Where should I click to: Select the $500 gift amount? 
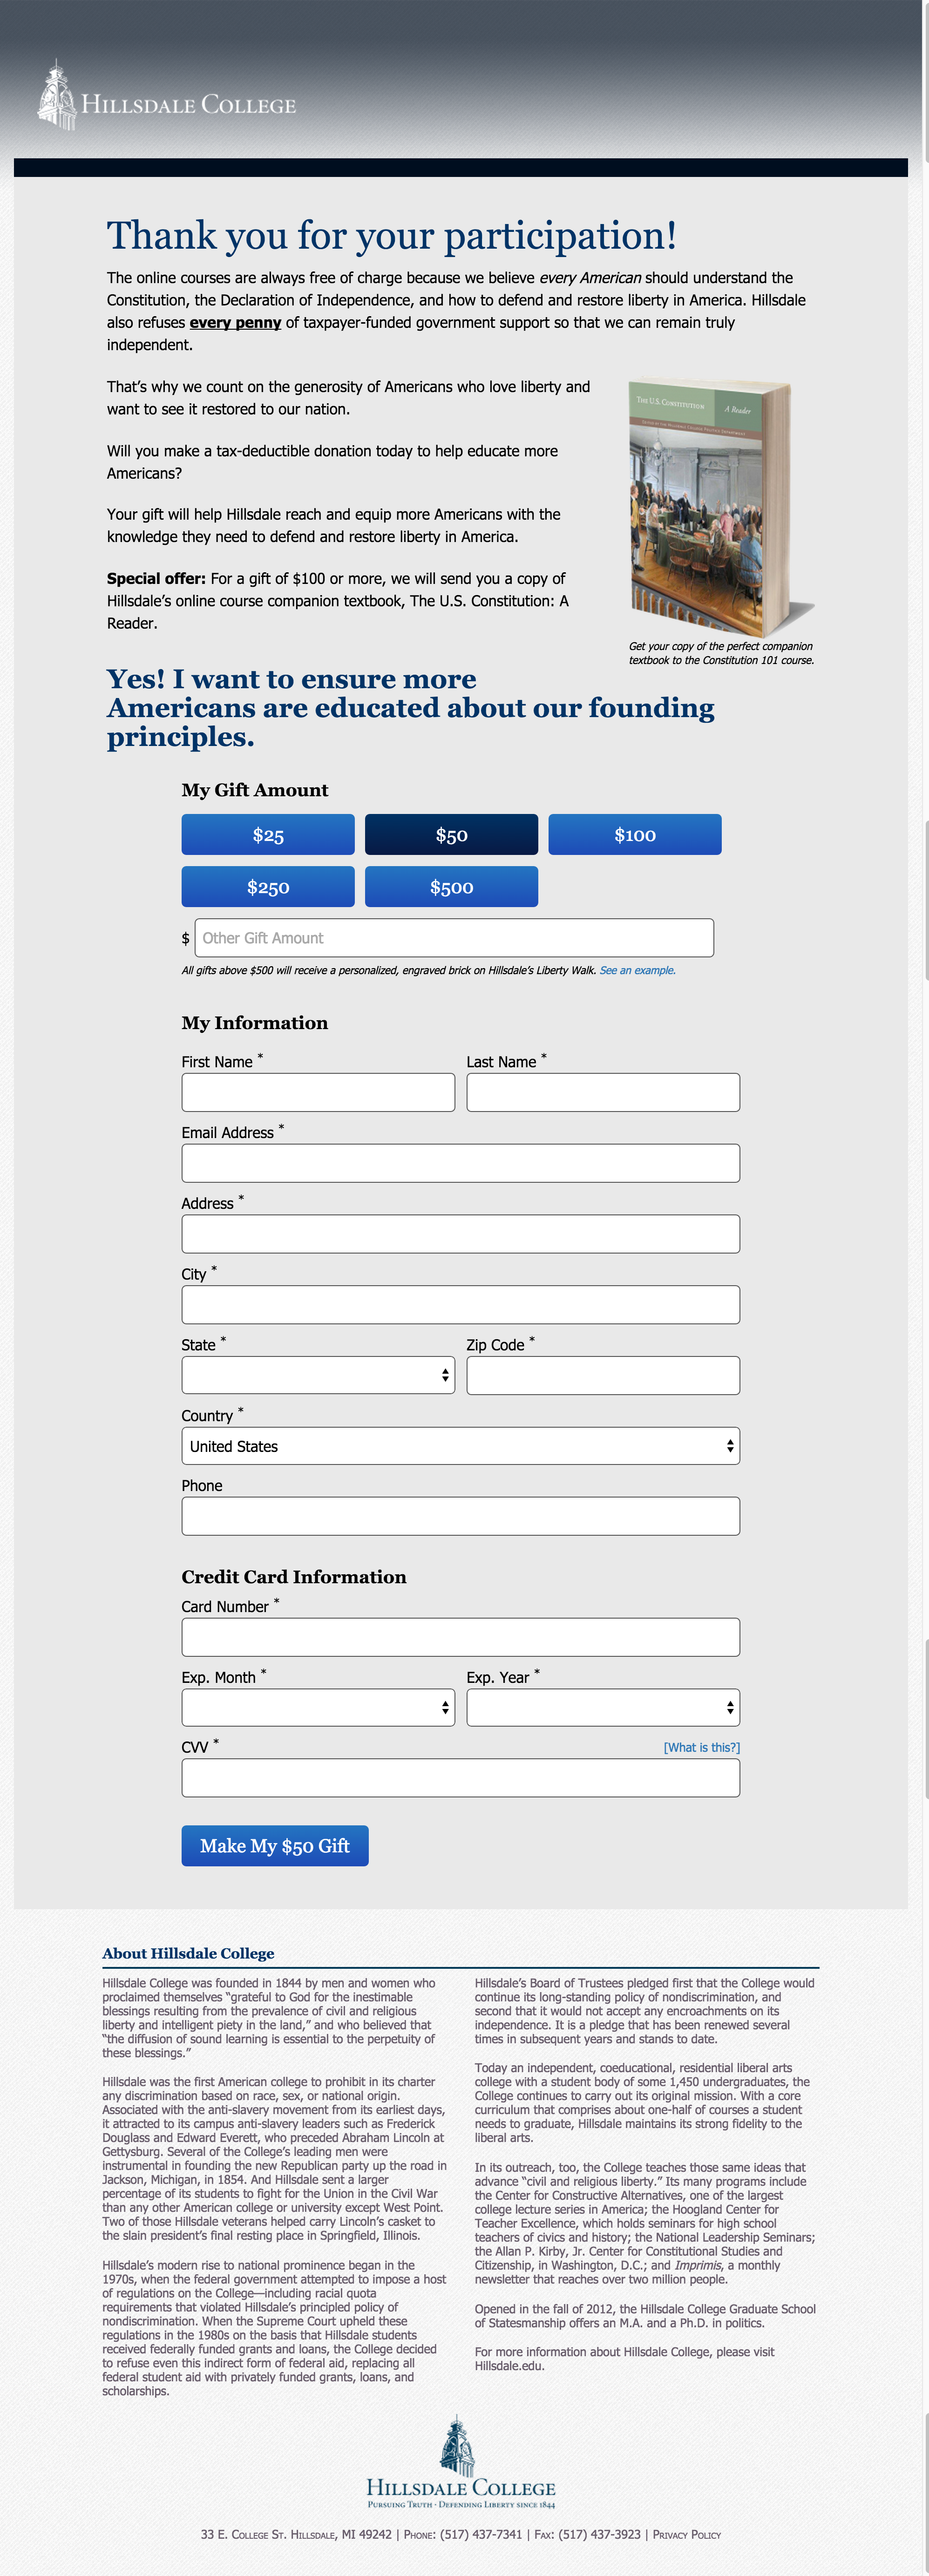coord(451,887)
